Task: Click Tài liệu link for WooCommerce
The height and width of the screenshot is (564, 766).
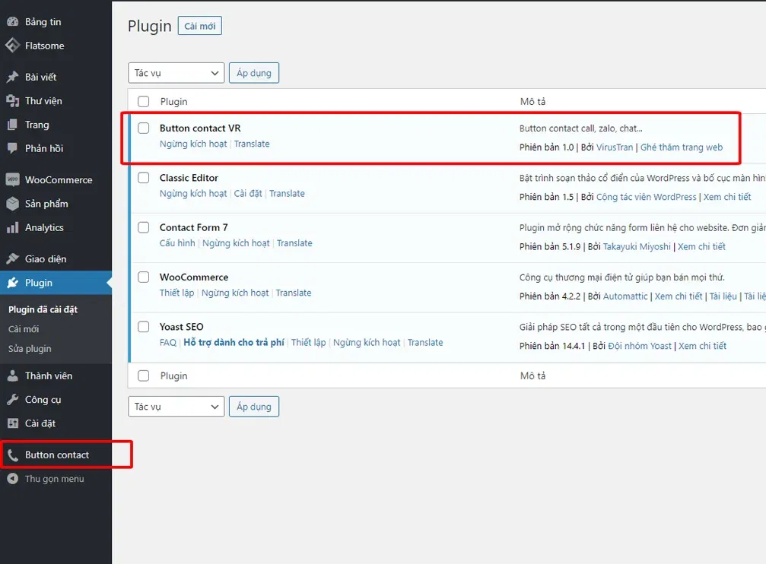Action: click(723, 296)
